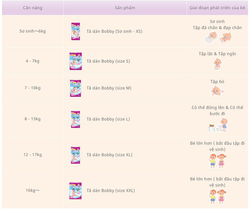Click the two children icon in the 12 - 17kg row
This screenshot has width=249, height=209.
pos(217,161)
